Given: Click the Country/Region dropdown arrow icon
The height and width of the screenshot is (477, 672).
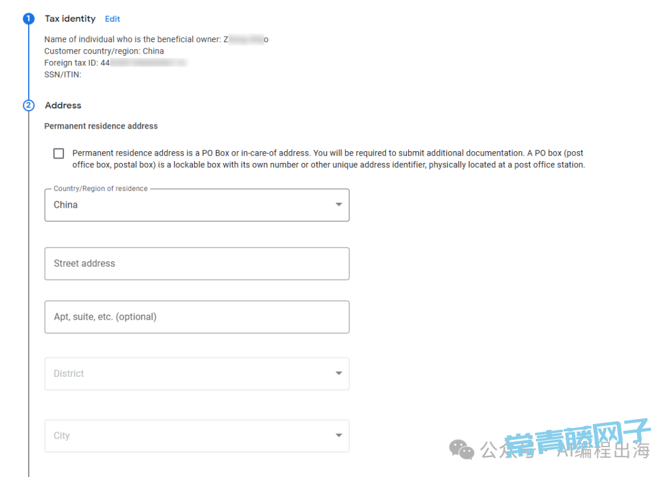Looking at the screenshot, I should coord(338,205).
